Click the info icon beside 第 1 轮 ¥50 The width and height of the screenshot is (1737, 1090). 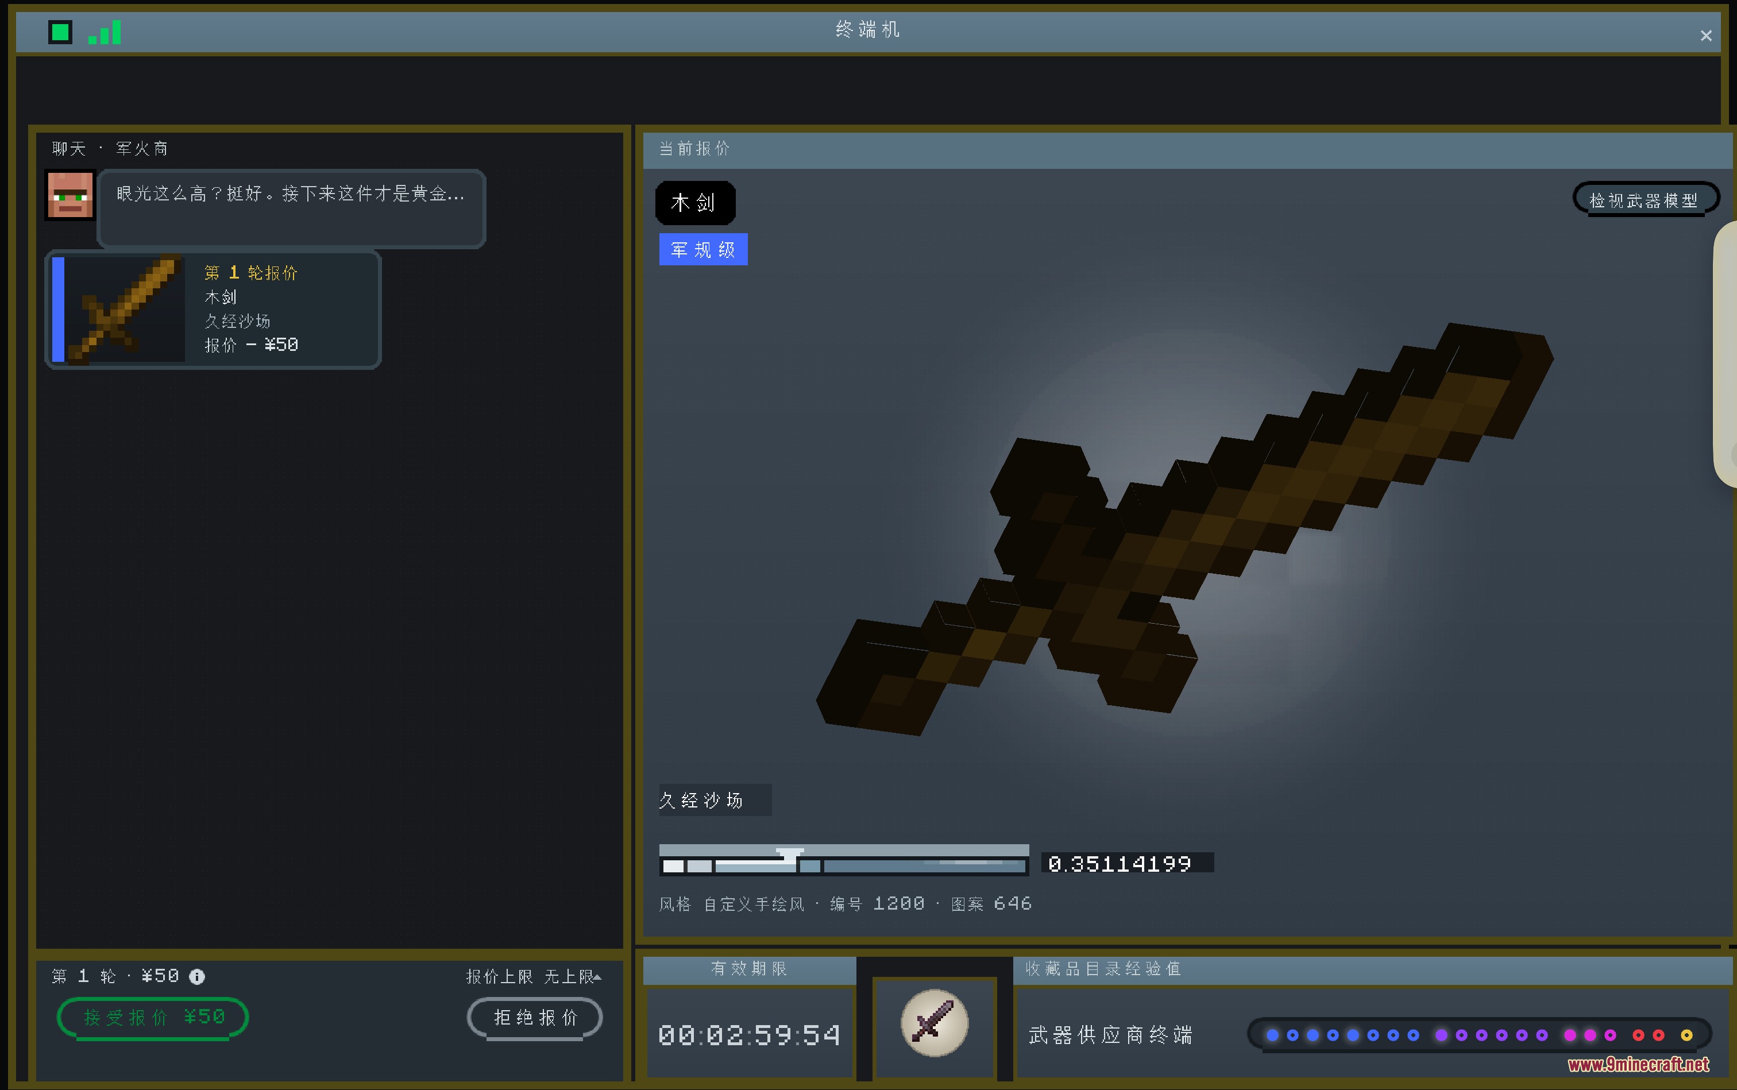pos(197,977)
